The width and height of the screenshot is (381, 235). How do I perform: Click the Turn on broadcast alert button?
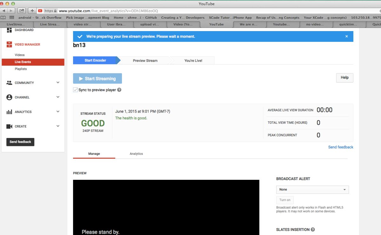click(285, 200)
